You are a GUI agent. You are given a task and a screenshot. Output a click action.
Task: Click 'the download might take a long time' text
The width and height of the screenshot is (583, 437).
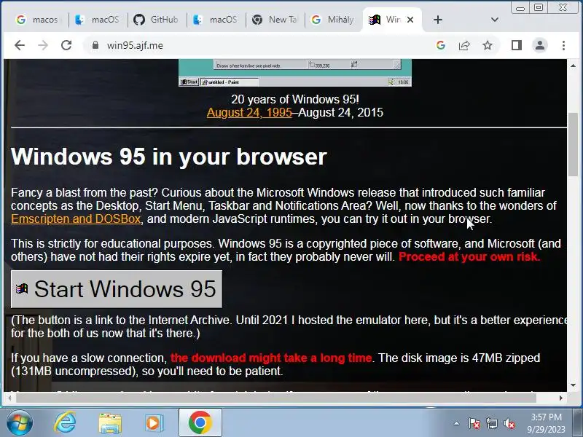pyautogui.click(x=271, y=358)
